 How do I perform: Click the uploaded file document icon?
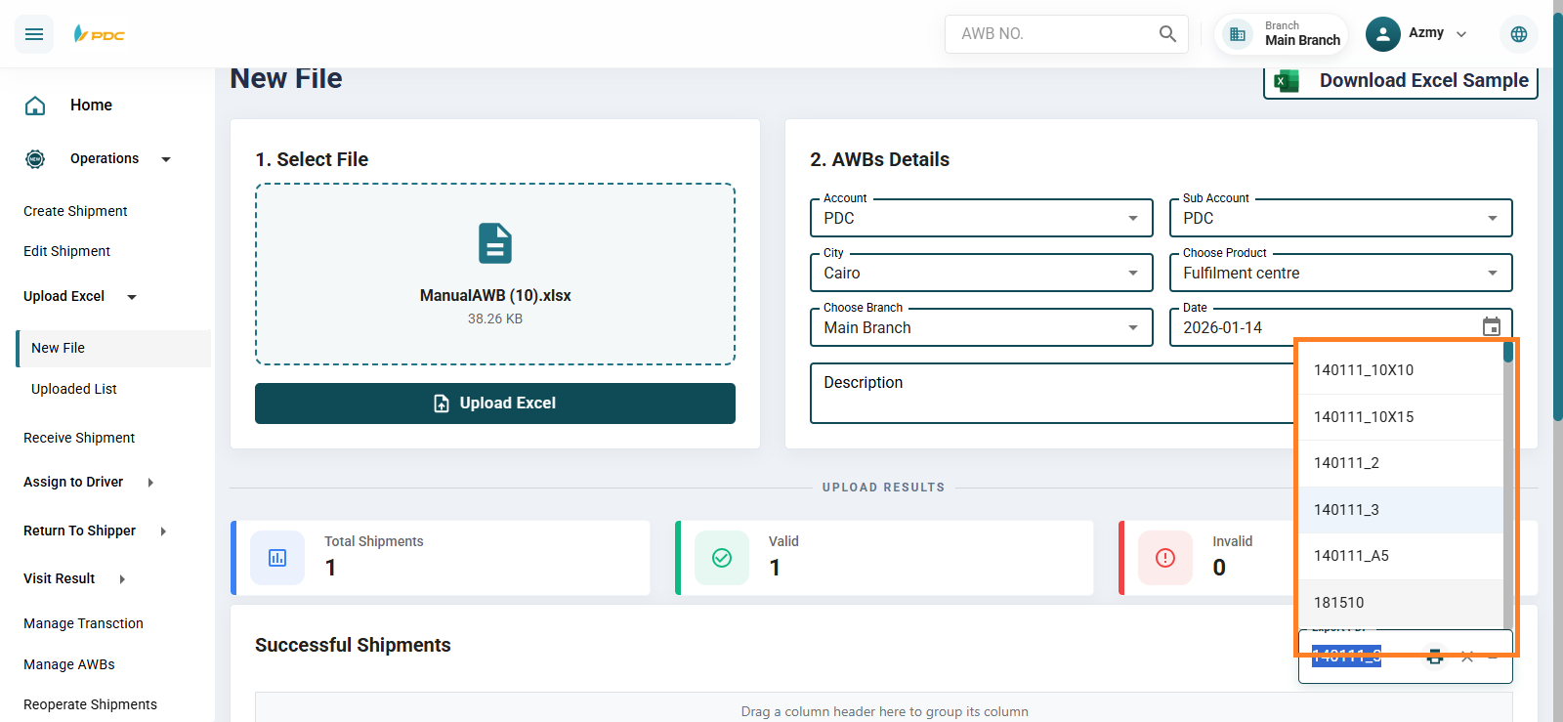click(494, 243)
